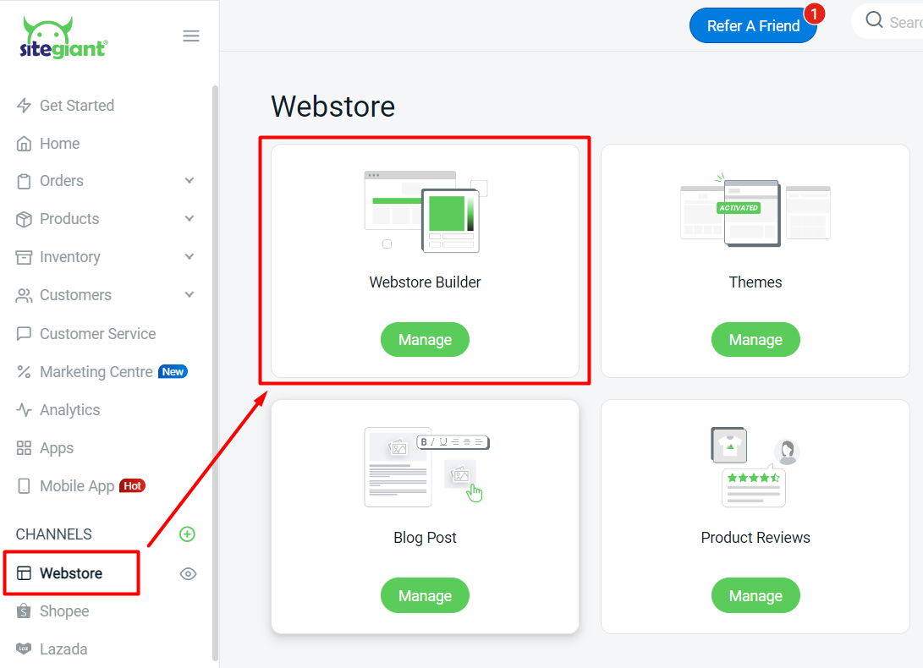Toggle Webstore channel visibility eye icon

pyautogui.click(x=188, y=573)
